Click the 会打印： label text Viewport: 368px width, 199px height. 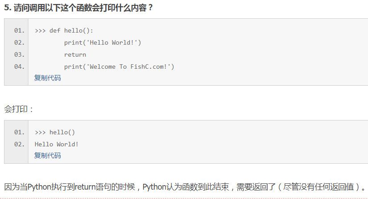(19, 109)
